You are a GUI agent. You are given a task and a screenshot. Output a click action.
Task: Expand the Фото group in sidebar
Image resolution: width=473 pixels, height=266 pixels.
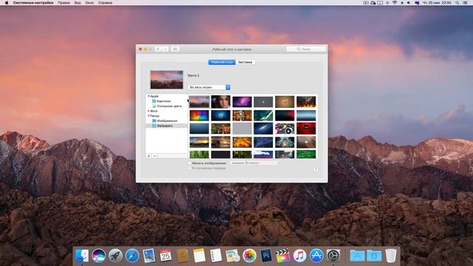click(x=149, y=111)
